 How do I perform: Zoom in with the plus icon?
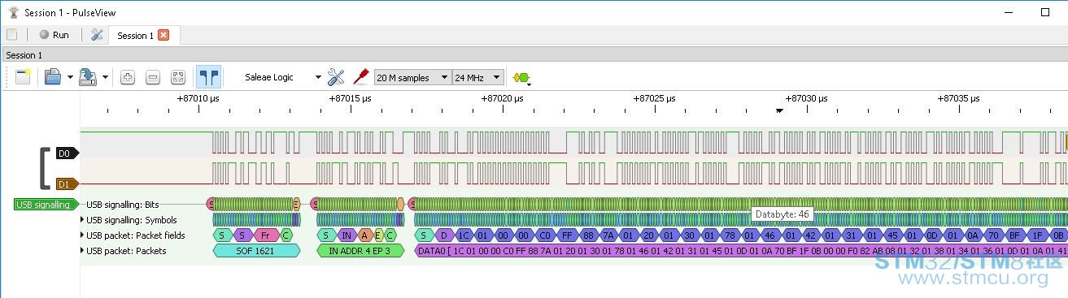click(127, 78)
